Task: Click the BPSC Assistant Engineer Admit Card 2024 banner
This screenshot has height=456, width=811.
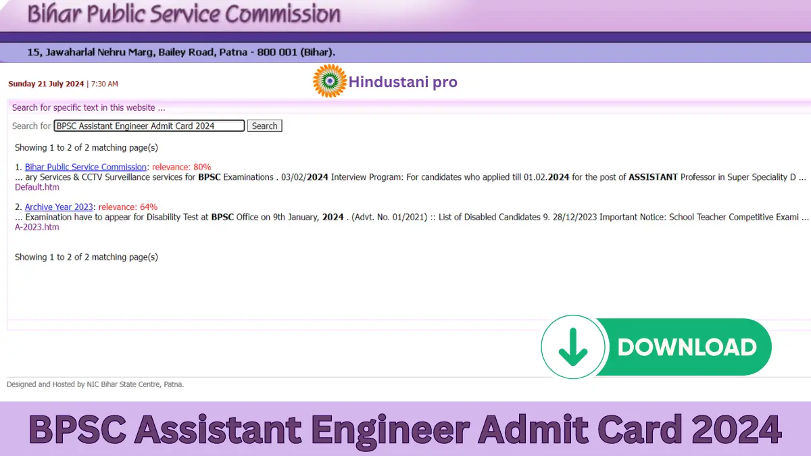Action: 405,429
